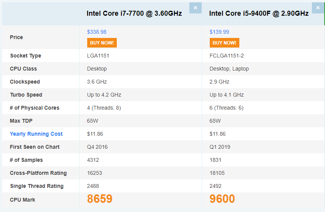Select the Max TDP row label
The image size is (325, 212).
click(x=21, y=121)
